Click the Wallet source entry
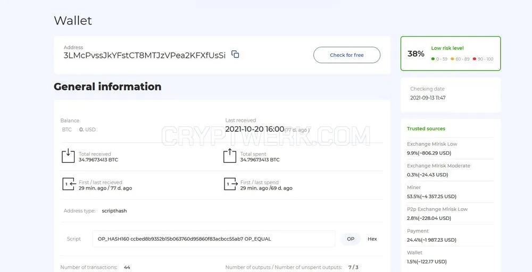Viewport: 532px width, 272px height. pos(450,257)
